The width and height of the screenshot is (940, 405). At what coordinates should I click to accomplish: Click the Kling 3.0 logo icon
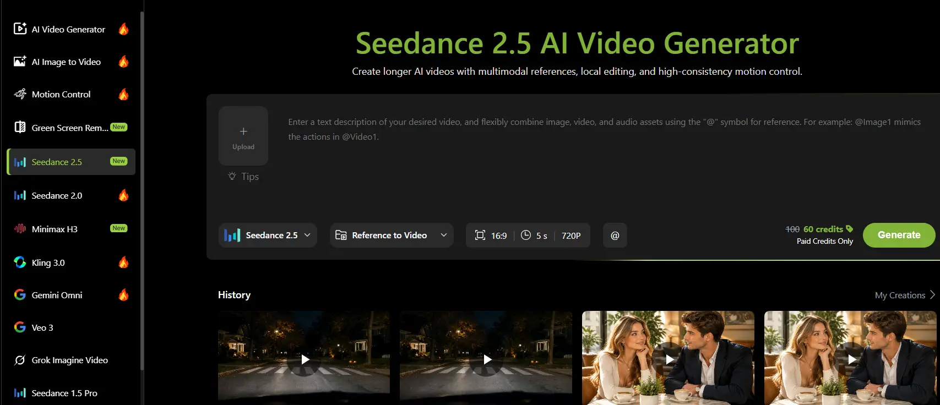click(x=20, y=262)
